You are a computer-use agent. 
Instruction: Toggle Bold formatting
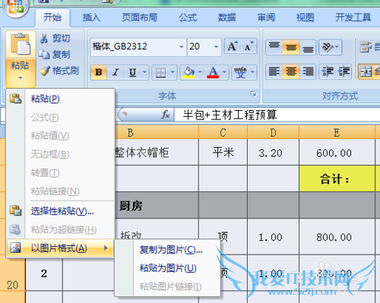(99, 72)
